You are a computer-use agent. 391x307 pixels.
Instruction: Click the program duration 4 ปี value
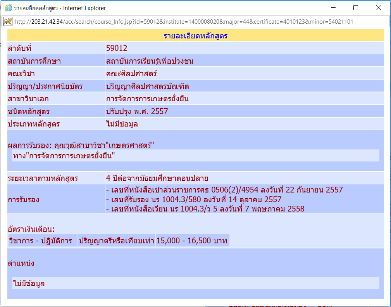pos(157,179)
